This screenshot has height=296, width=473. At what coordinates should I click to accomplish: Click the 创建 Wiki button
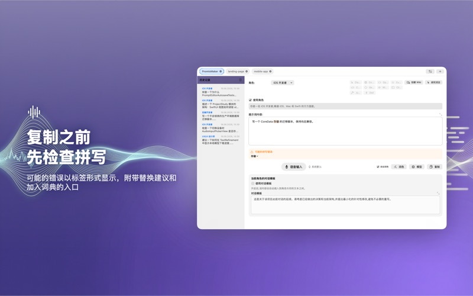[x=414, y=82]
